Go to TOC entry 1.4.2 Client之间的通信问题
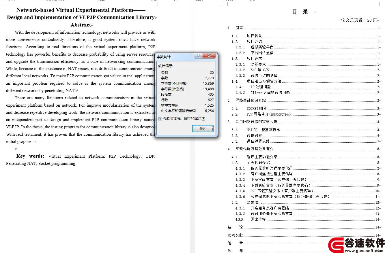 pos(307,93)
